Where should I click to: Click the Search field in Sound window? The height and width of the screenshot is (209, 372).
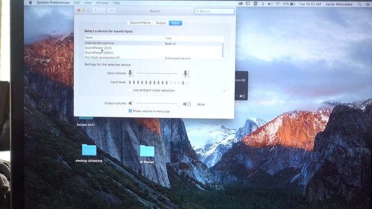pyautogui.click(x=214, y=11)
